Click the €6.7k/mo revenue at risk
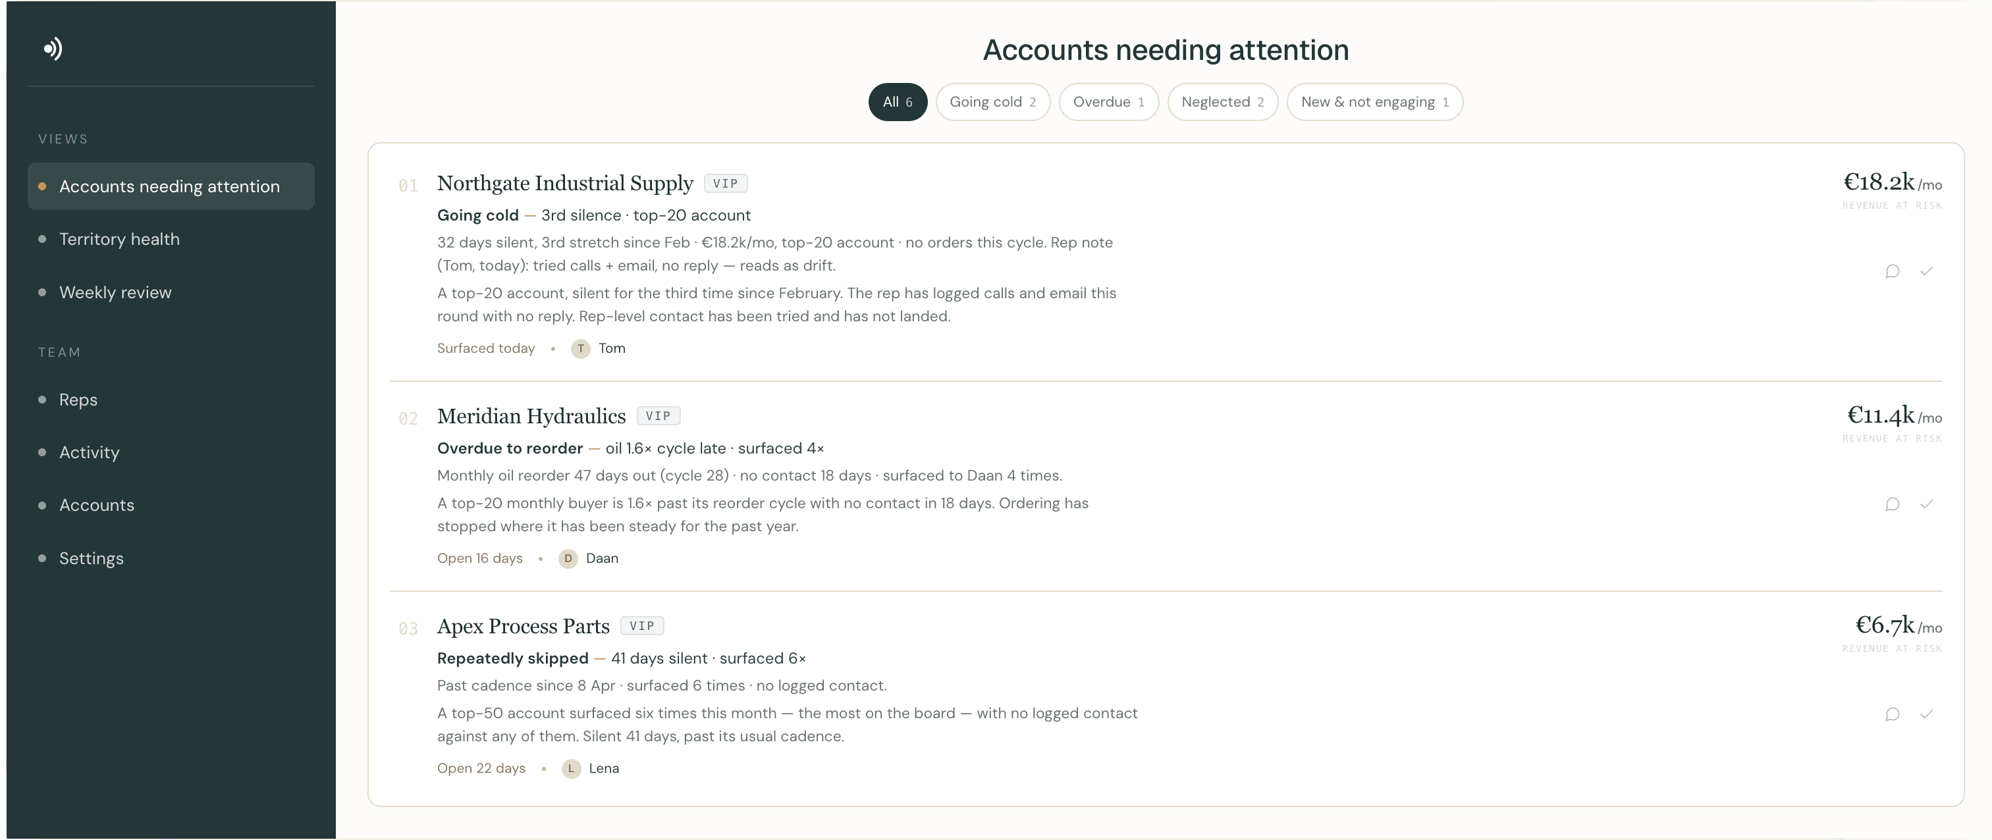Viewport: 1992px width, 840px height. [1898, 626]
